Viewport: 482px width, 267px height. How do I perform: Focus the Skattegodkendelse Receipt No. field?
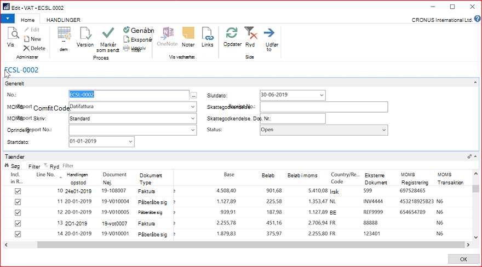[324, 107]
